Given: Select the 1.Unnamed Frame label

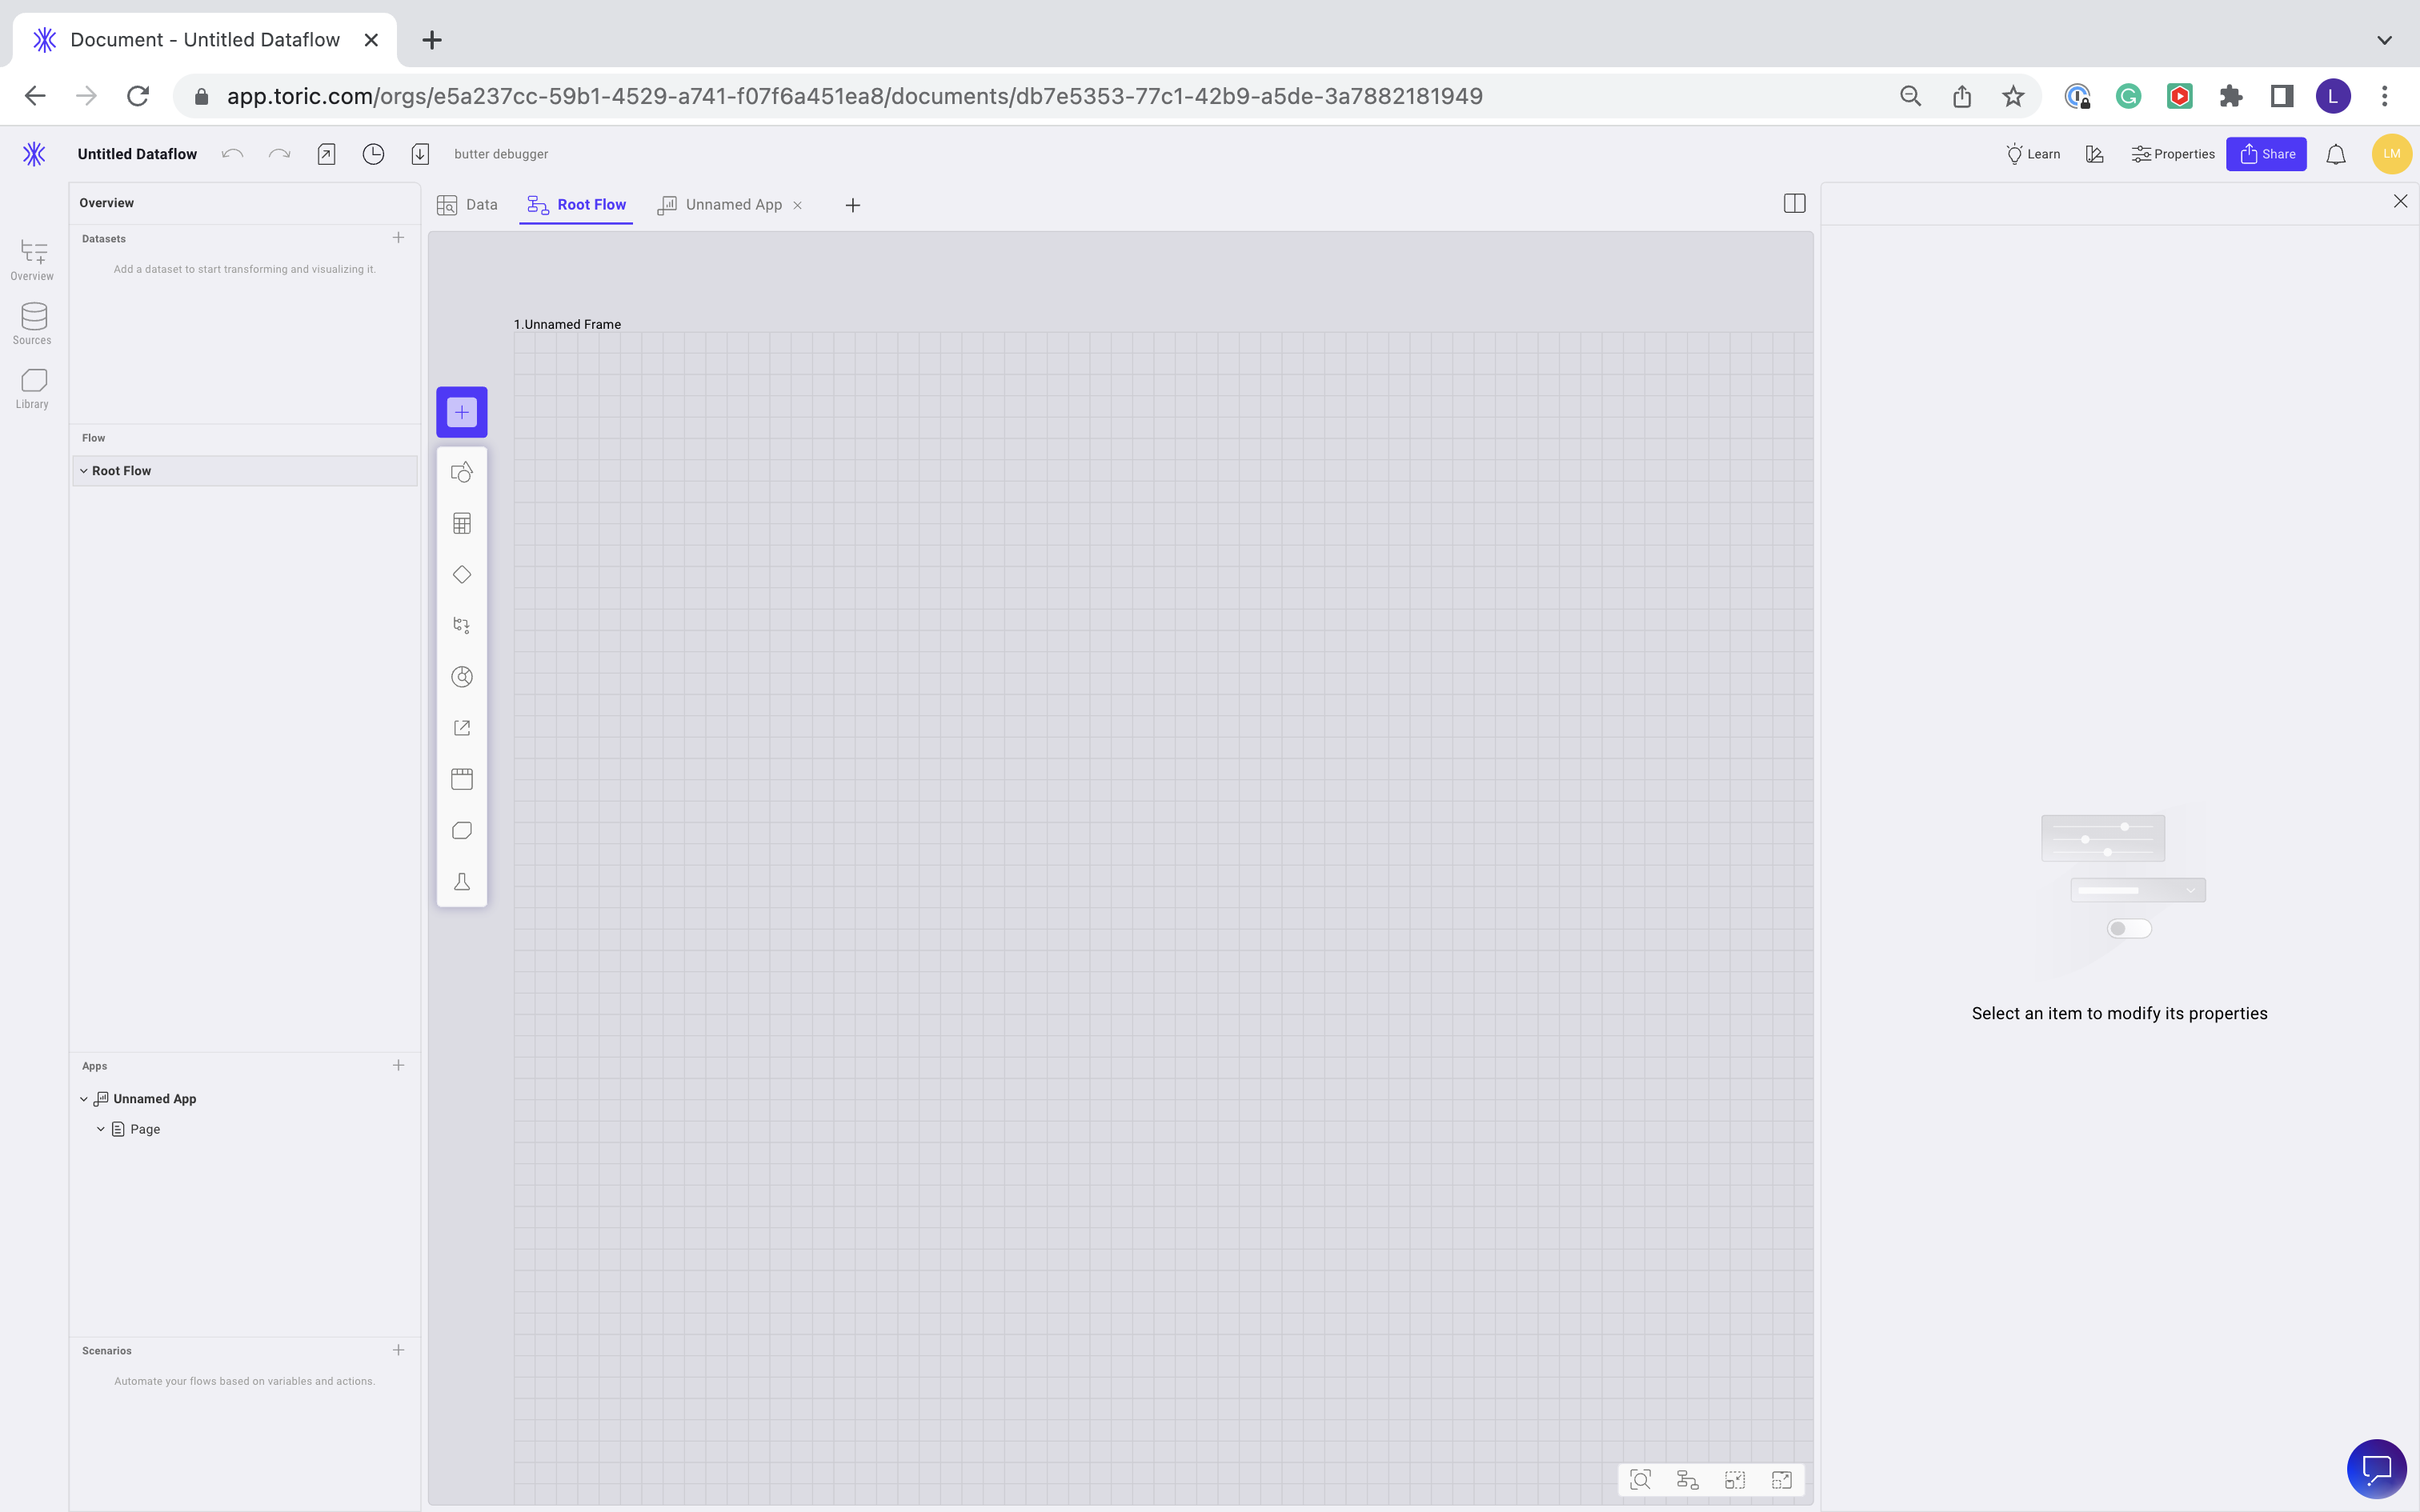Looking at the screenshot, I should click(x=567, y=324).
